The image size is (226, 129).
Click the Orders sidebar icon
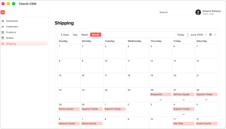tap(3, 38)
